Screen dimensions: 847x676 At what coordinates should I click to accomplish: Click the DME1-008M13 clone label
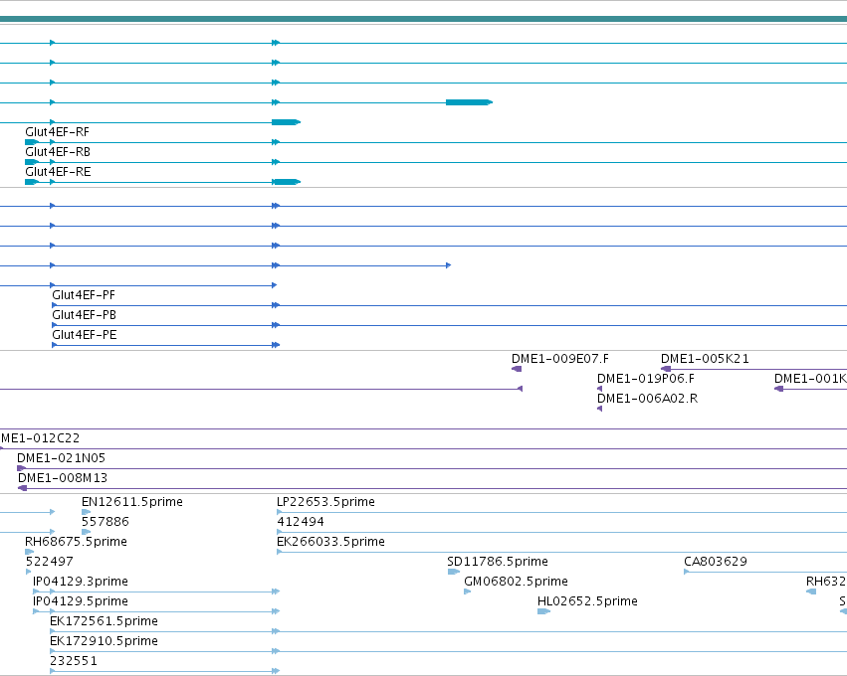pos(63,478)
